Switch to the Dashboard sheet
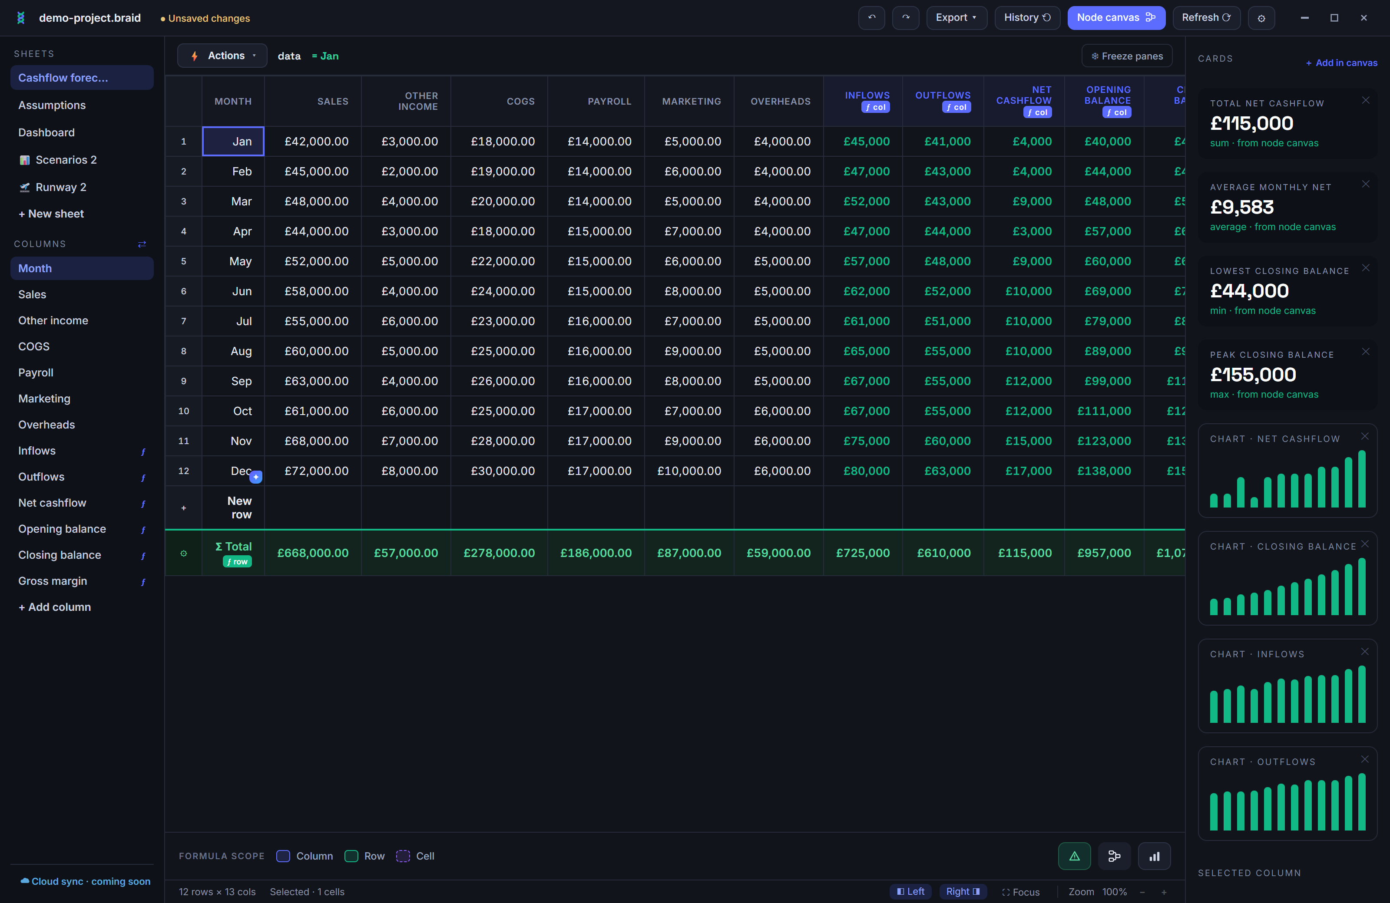The width and height of the screenshot is (1390, 903). pyautogui.click(x=82, y=132)
